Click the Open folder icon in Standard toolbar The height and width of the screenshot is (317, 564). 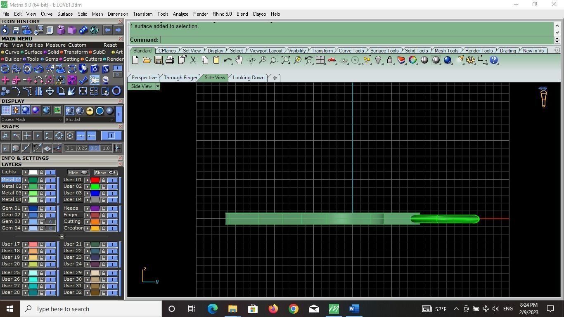coord(147,60)
